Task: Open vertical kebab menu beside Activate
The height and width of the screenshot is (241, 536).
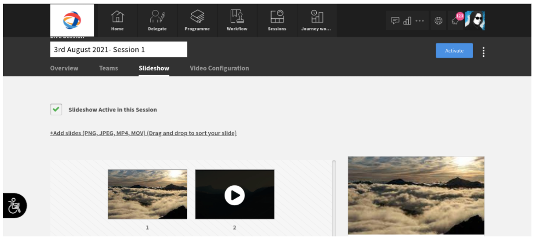Action: tap(483, 52)
